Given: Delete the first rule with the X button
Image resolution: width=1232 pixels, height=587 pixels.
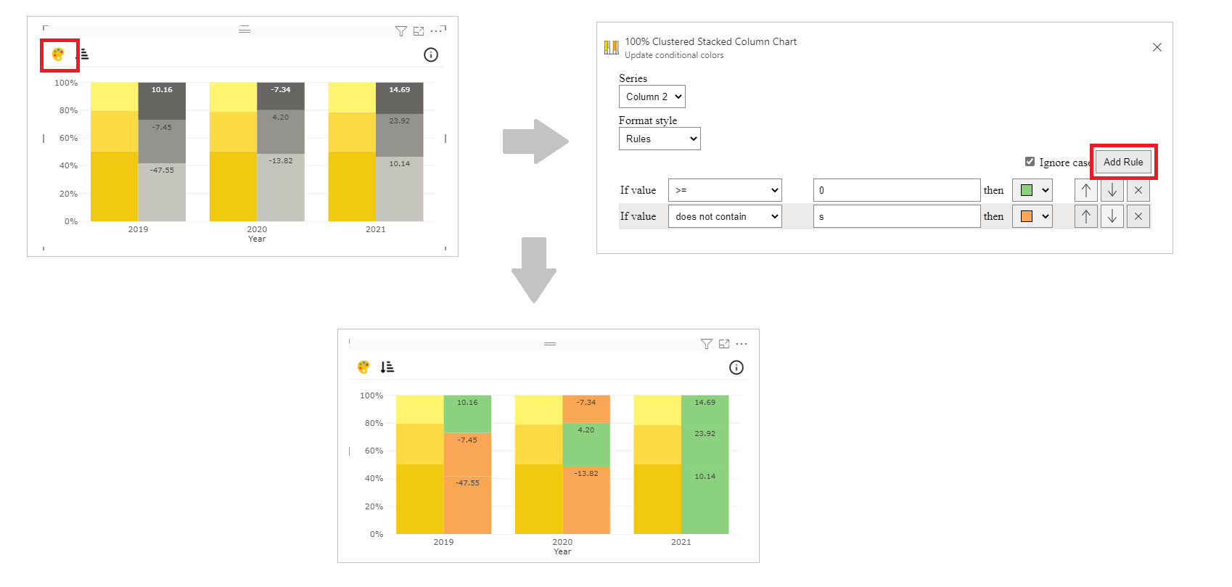Looking at the screenshot, I should coord(1138,190).
